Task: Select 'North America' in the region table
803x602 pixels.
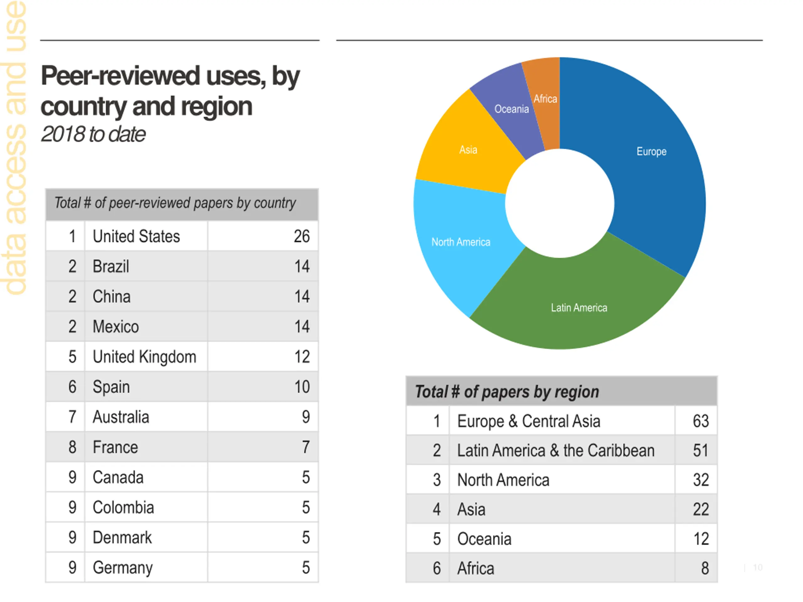Action: point(562,480)
